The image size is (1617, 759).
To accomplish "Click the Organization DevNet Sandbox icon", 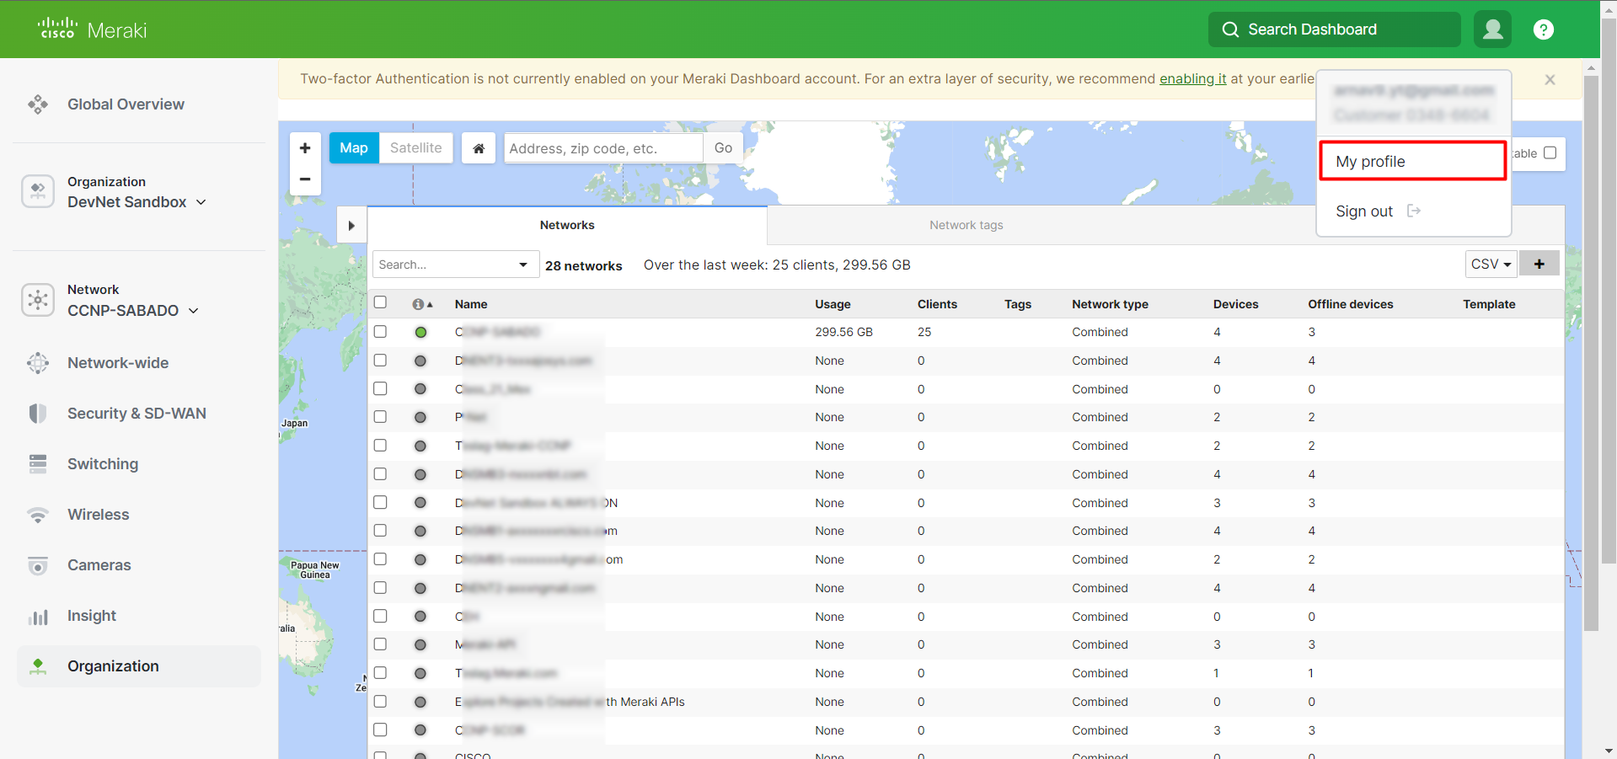I will (38, 191).
